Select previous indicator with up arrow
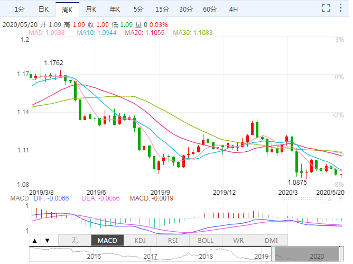 (x=35, y=241)
